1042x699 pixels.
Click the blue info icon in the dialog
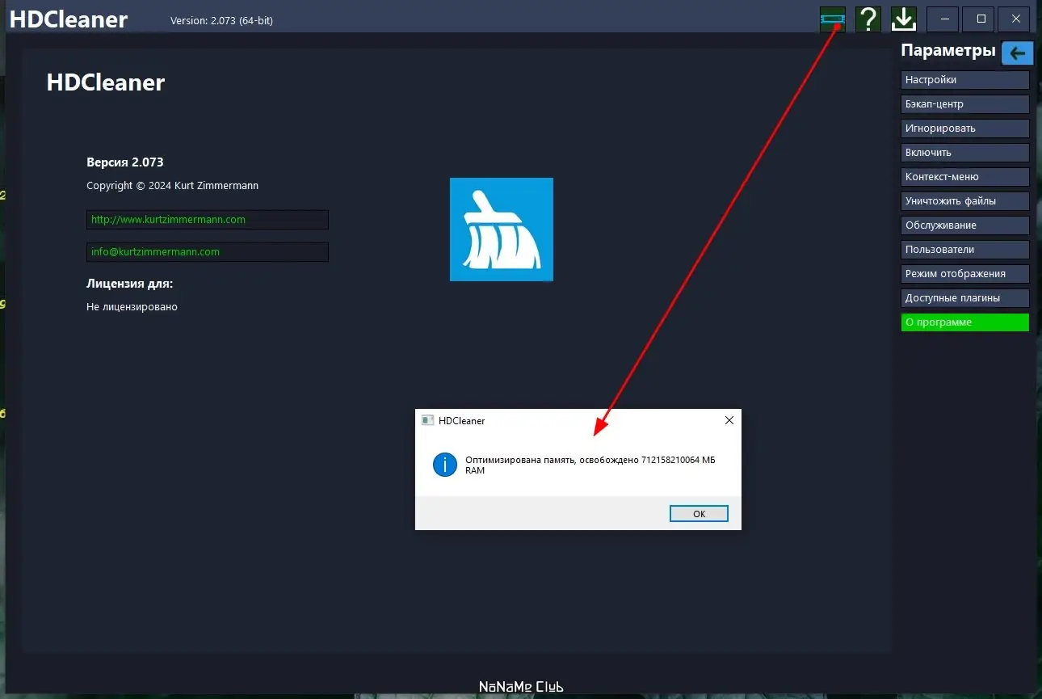click(x=445, y=465)
